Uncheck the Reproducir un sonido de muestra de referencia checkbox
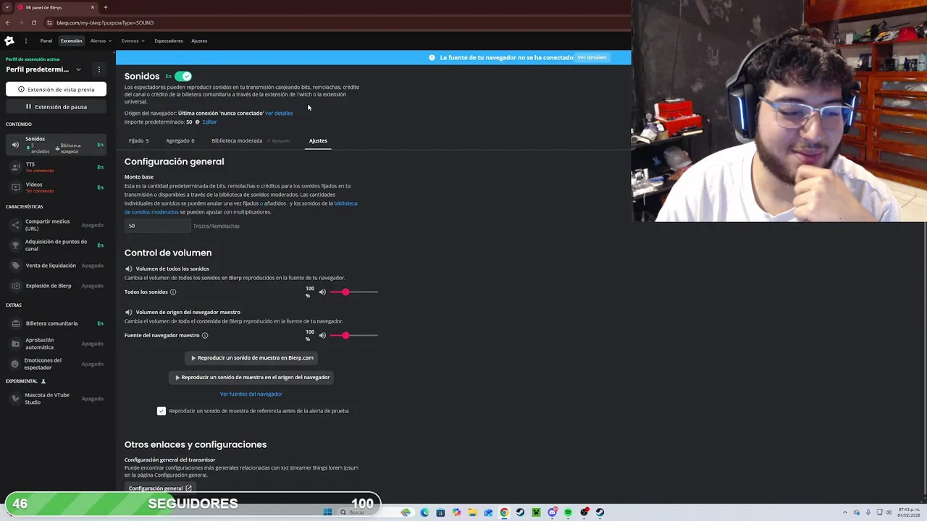 [162, 411]
